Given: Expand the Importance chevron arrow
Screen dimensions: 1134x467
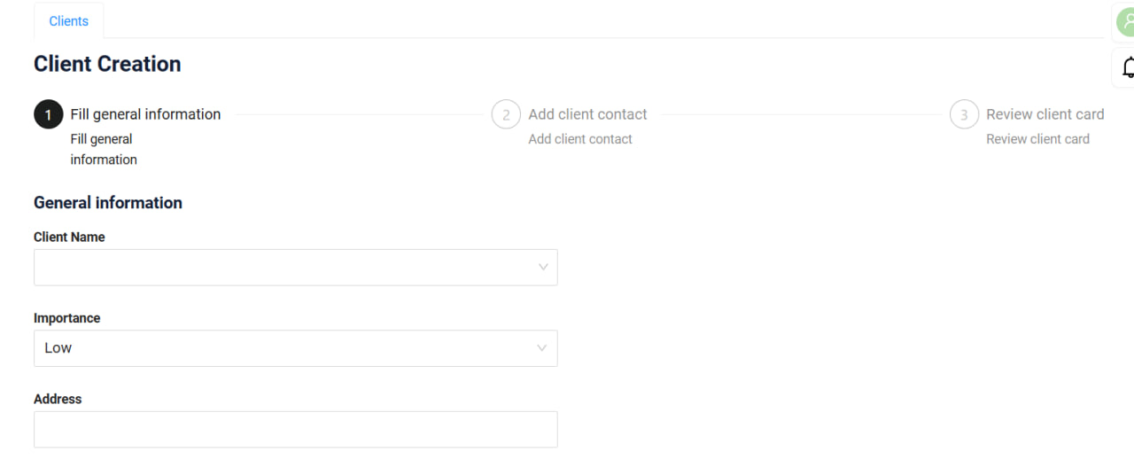Looking at the screenshot, I should coord(542,348).
